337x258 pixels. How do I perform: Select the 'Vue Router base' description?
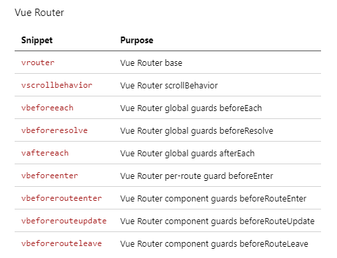(151, 63)
